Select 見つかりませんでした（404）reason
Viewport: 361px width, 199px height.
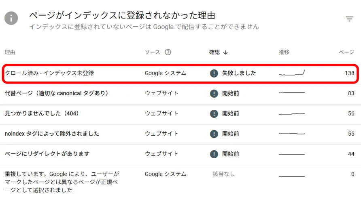click(x=42, y=113)
